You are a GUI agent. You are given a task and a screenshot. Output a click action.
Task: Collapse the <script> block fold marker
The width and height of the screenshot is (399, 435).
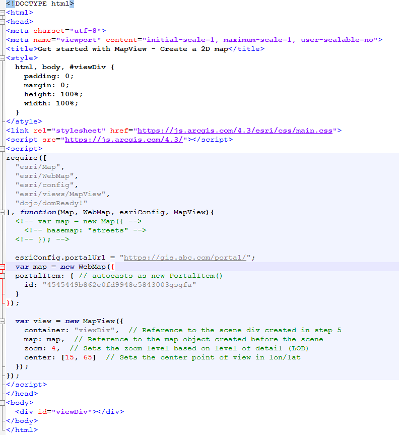[3, 149]
